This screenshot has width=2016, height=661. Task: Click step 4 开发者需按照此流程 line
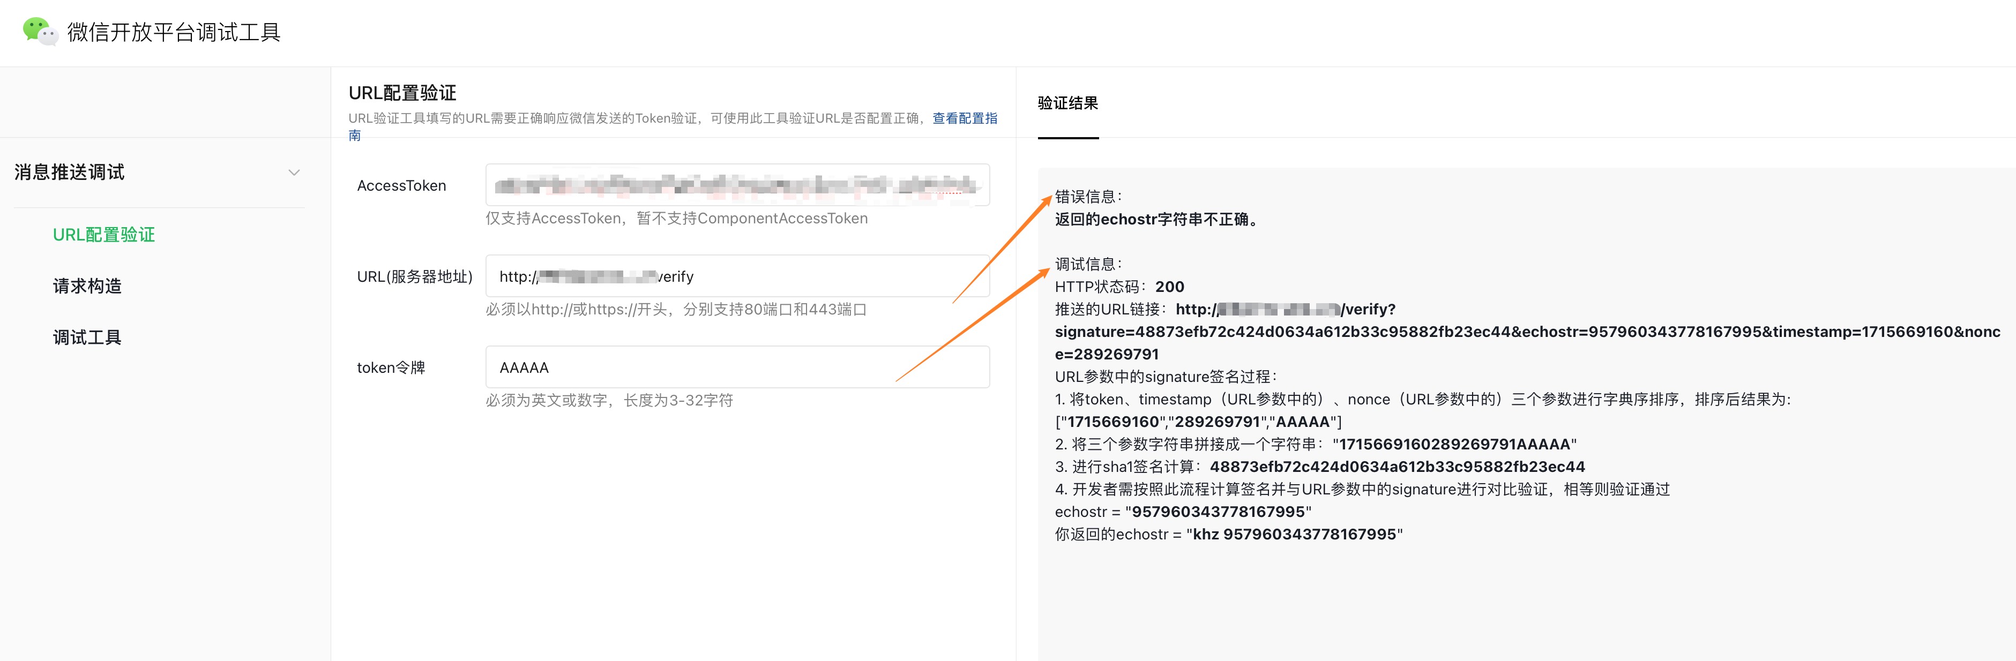[1363, 490]
